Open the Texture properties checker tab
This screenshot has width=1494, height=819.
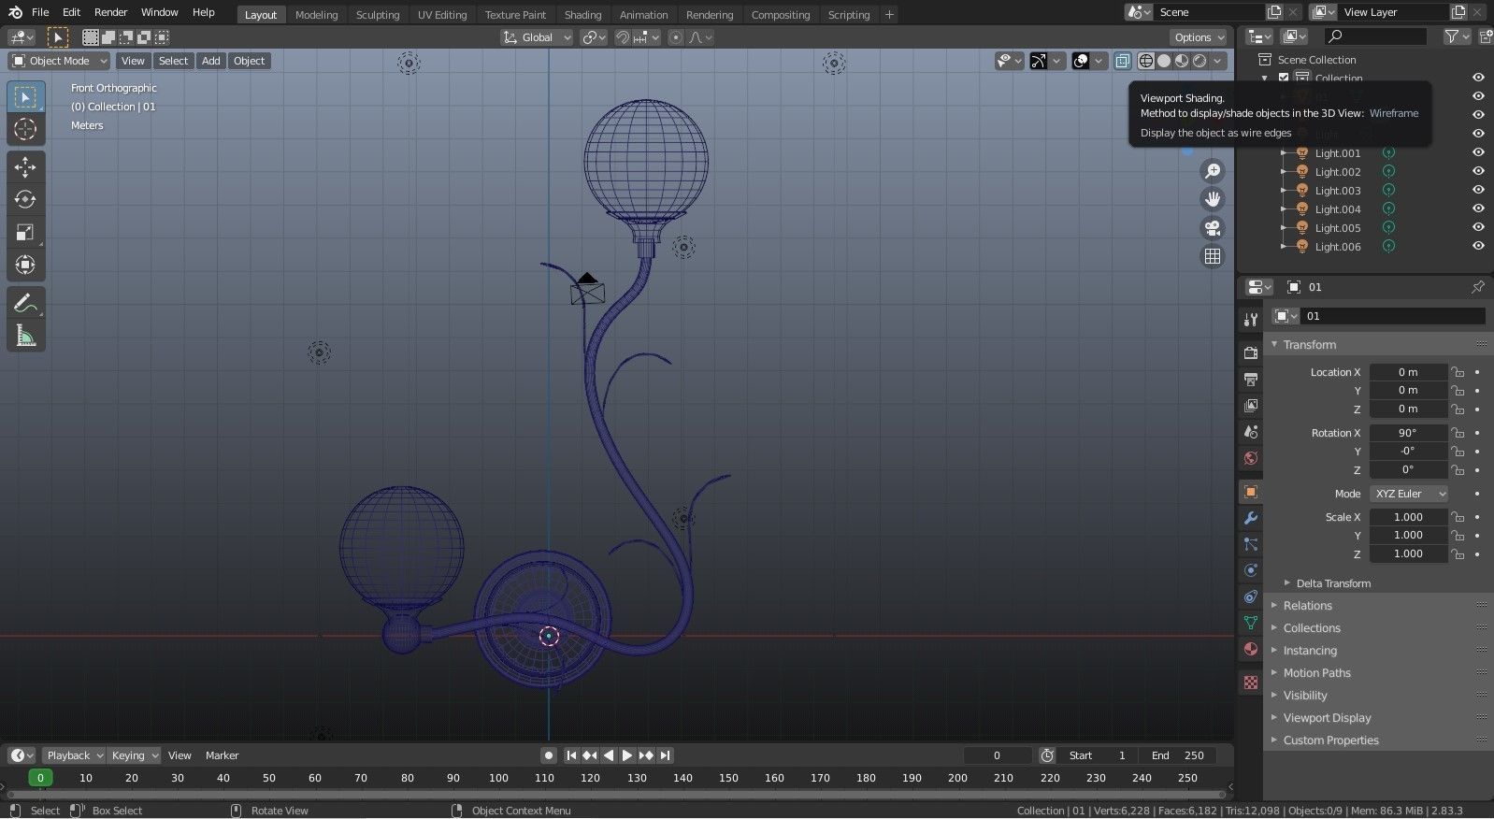(x=1251, y=682)
